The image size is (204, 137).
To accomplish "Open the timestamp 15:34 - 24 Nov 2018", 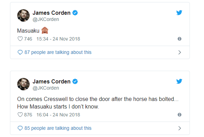I will [58, 39].
